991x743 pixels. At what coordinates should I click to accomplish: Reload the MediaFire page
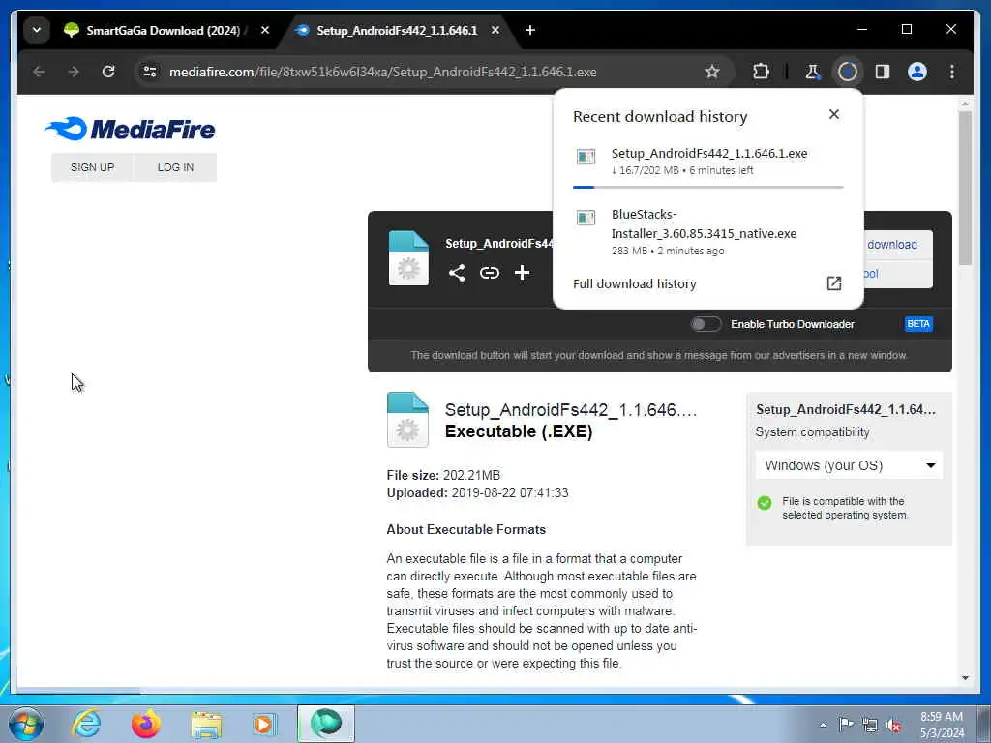pyautogui.click(x=108, y=72)
